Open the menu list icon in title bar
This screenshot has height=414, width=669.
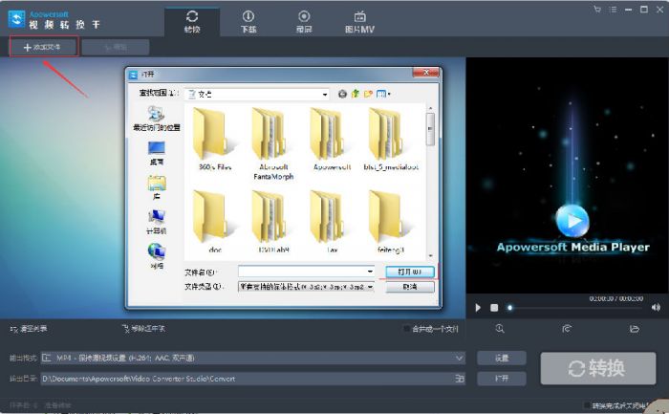[614, 9]
